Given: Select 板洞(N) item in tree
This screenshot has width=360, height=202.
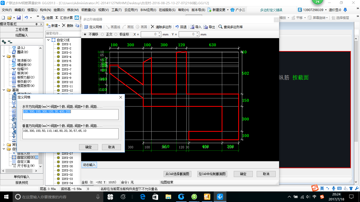Looking at the screenshot, I should click(21, 73).
